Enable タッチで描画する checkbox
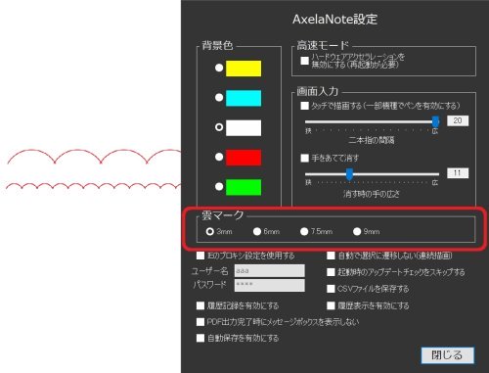The height and width of the screenshot is (373, 489). click(x=304, y=106)
